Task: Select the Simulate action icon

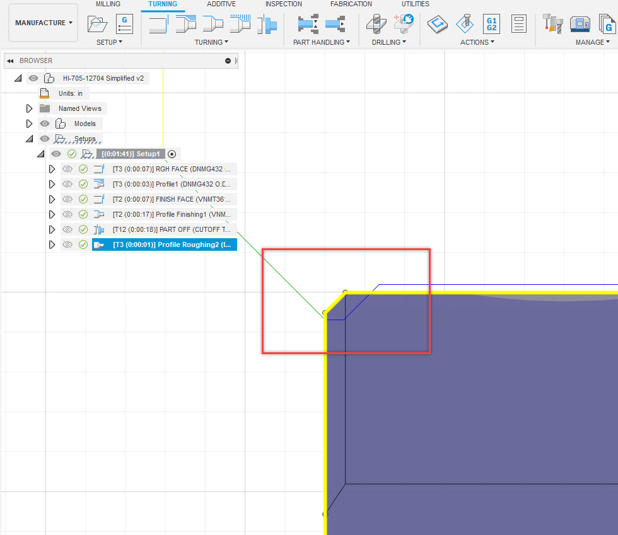Action: [437, 24]
